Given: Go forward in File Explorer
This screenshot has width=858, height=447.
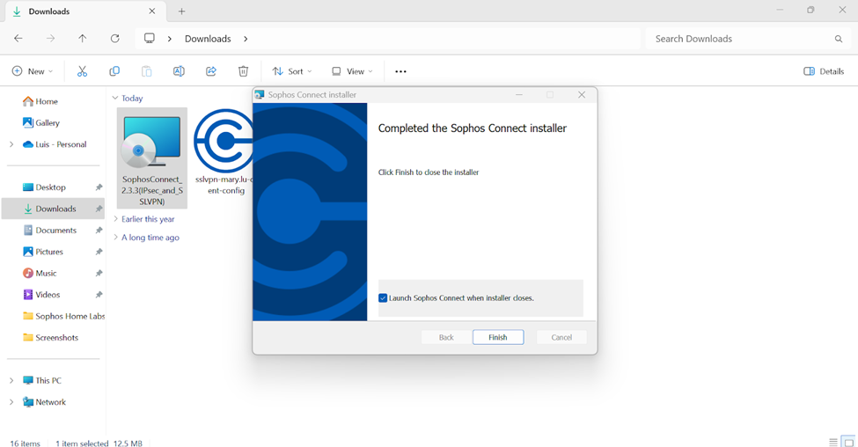Looking at the screenshot, I should point(50,39).
